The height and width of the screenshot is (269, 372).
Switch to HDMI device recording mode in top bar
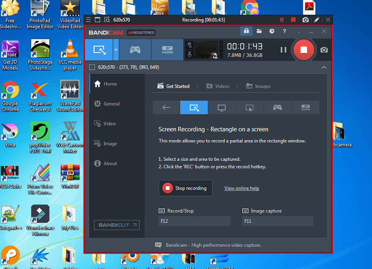(167, 50)
